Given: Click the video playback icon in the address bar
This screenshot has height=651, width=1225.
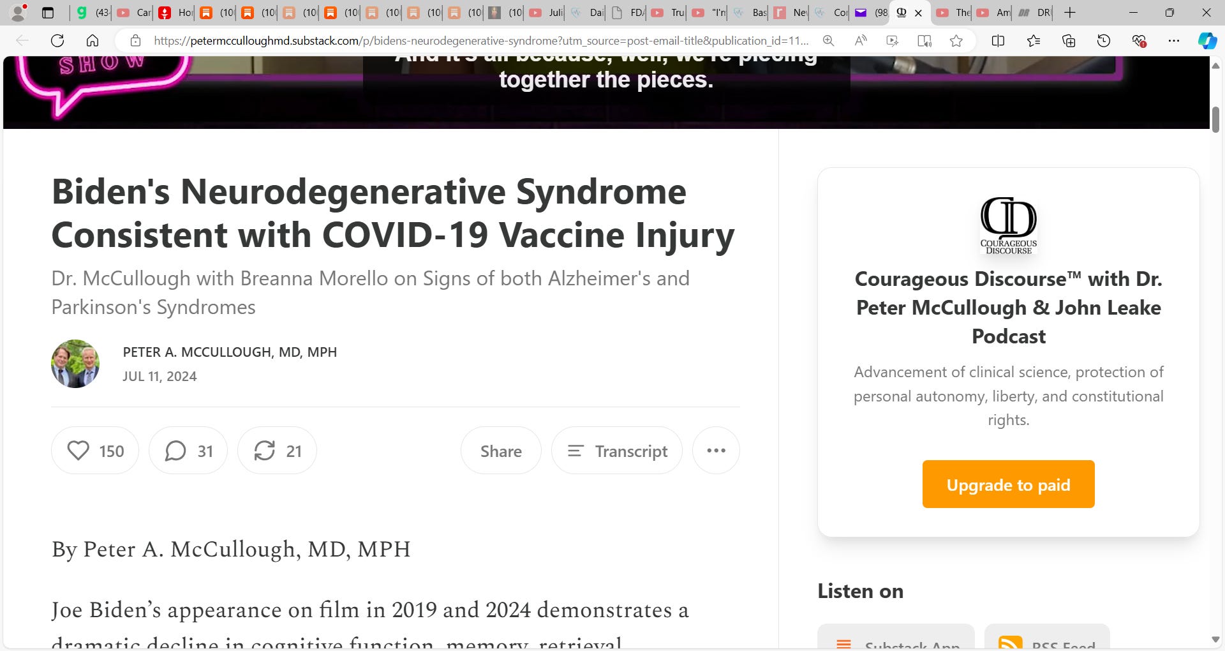Looking at the screenshot, I should point(893,41).
